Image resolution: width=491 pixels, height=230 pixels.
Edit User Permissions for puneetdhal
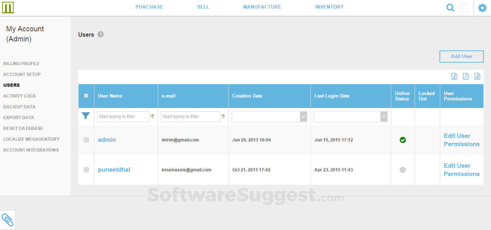point(461,170)
